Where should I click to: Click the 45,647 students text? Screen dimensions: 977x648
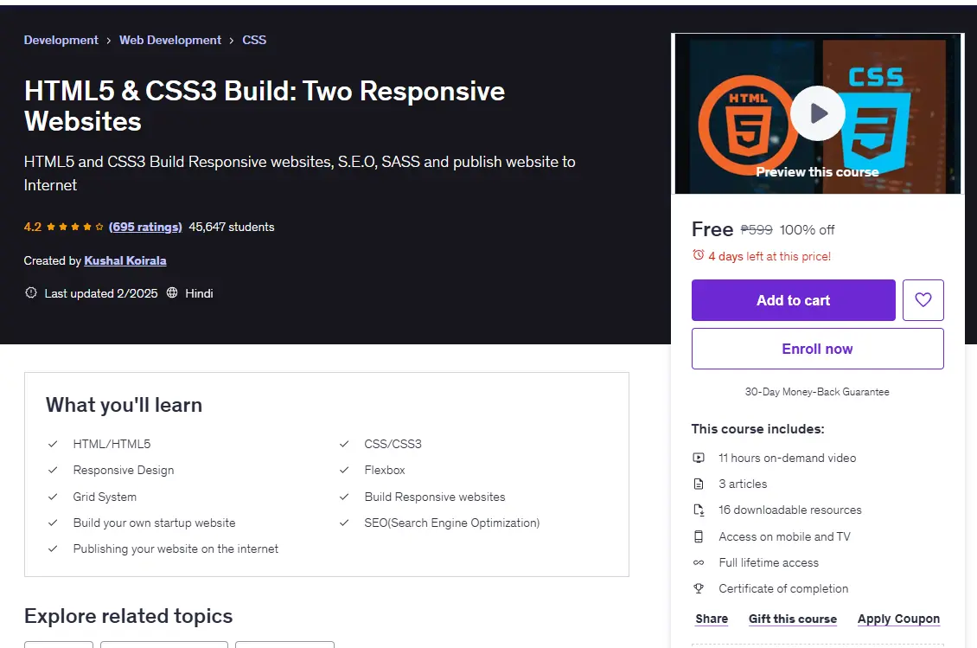[x=231, y=227]
